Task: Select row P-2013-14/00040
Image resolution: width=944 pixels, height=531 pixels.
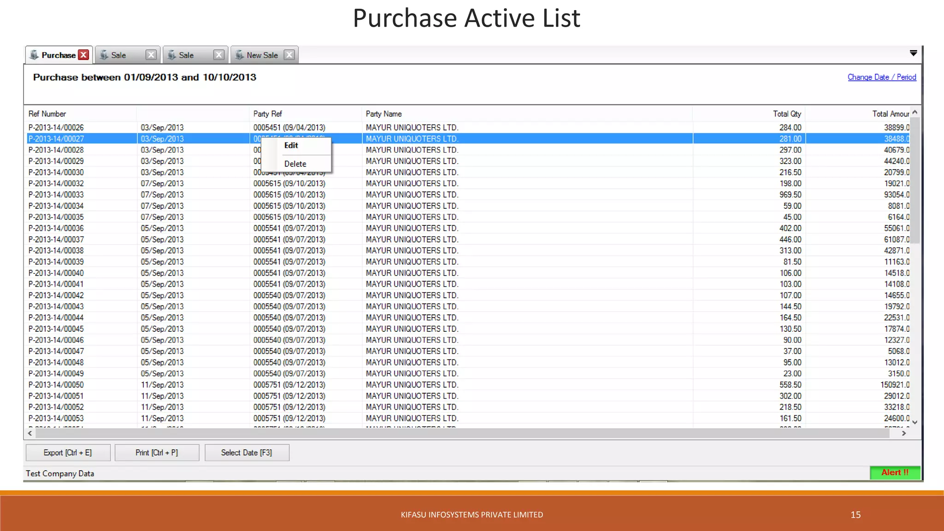Action: point(468,273)
